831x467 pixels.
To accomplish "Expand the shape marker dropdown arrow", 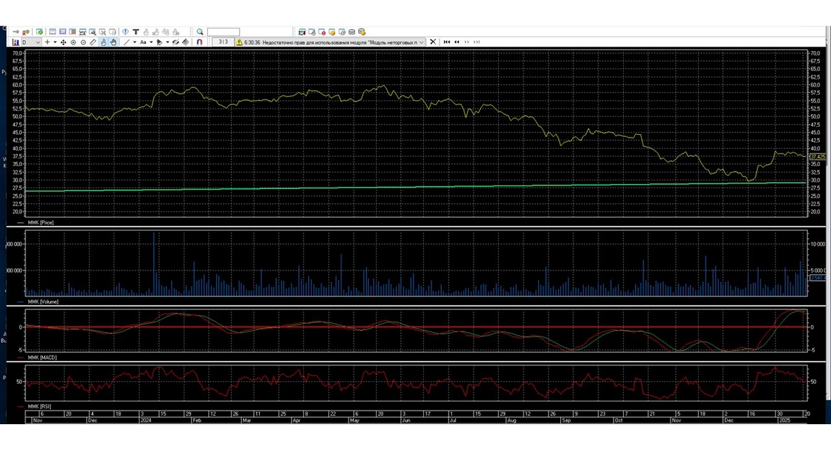I will click(x=168, y=42).
